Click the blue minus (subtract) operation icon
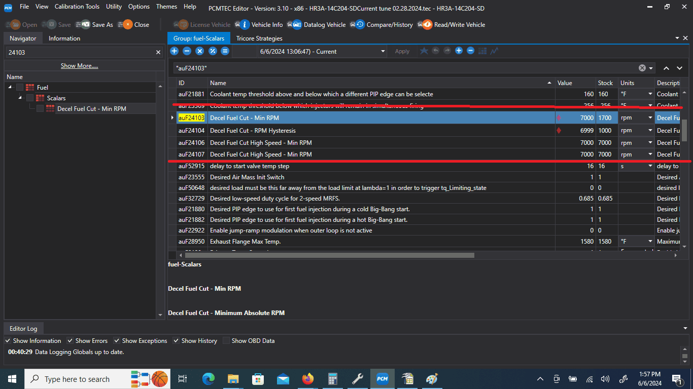Screen dimensions: 693x389 click(187, 51)
